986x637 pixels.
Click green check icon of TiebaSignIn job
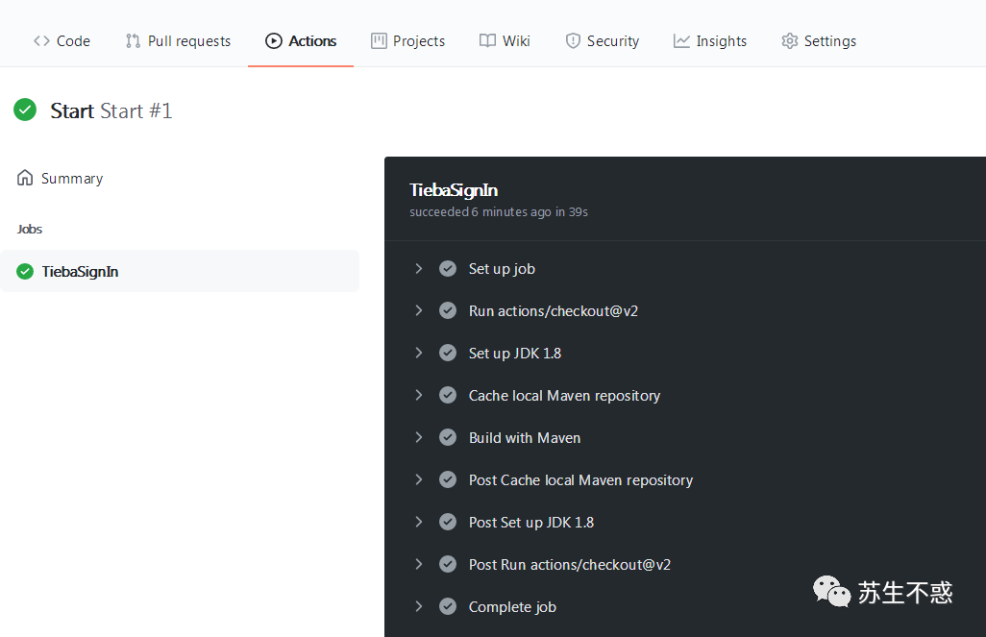pos(25,271)
